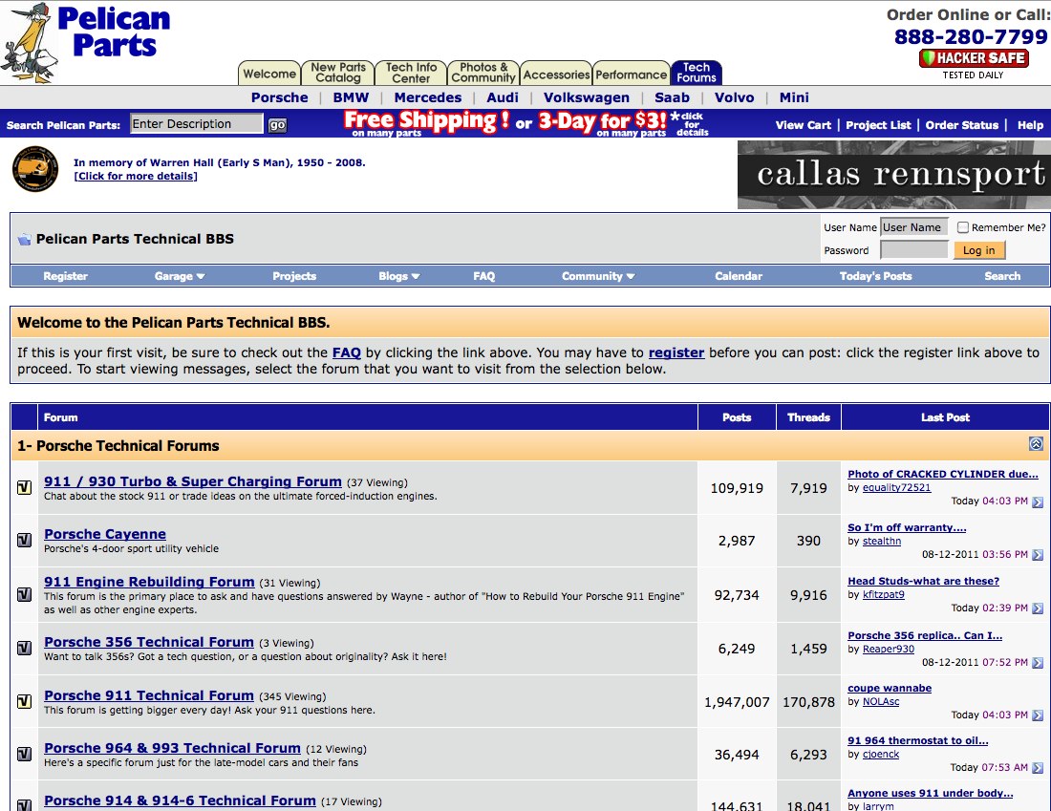Switch to the Tech Info Center tab
Screen dimensions: 1051x811
click(x=411, y=73)
